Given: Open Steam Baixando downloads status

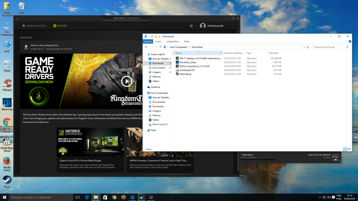Looking at the screenshot, I should [x=248, y=155].
